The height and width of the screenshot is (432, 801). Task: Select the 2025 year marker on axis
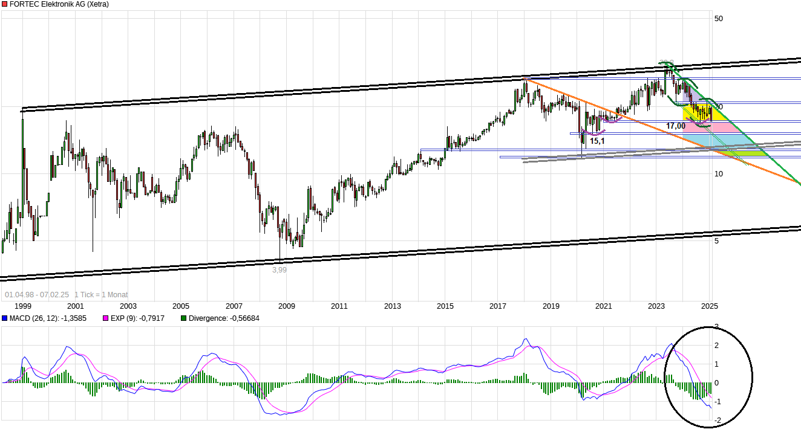pyautogui.click(x=710, y=306)
